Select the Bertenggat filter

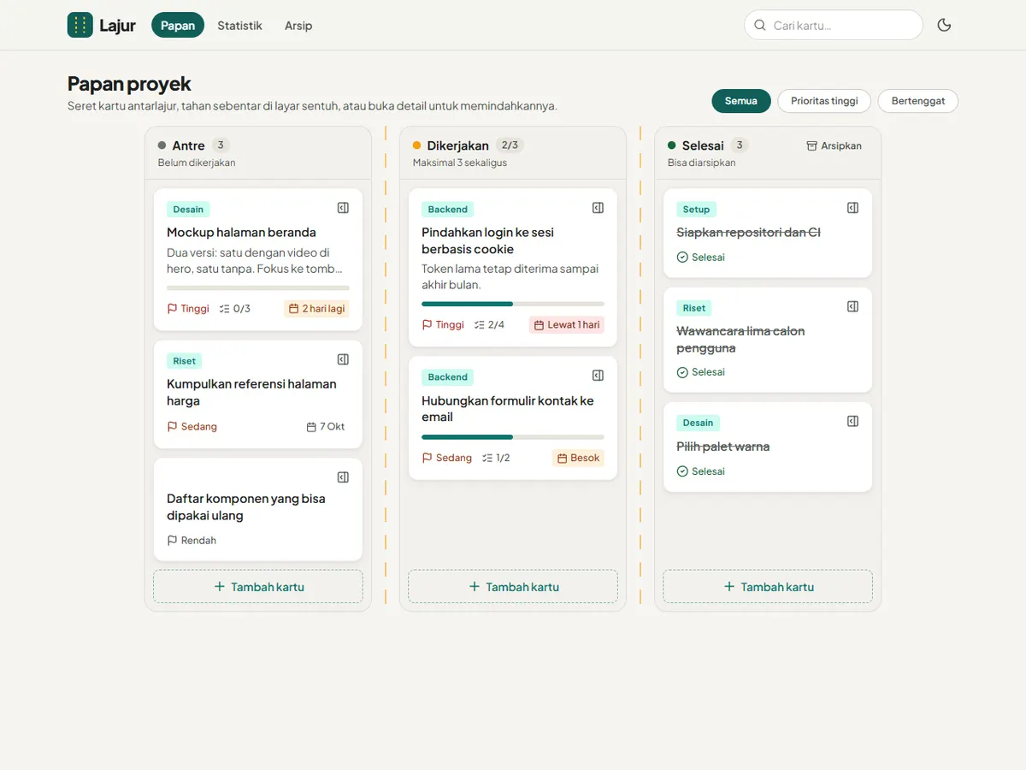918,101
